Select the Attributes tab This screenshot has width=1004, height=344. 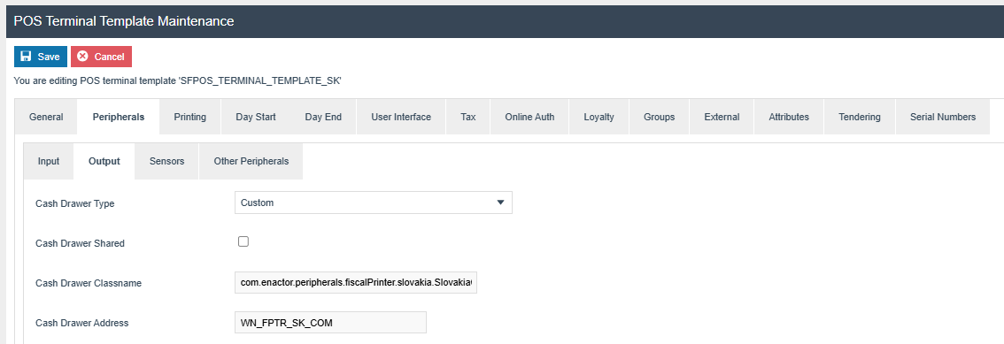(x=789, y=117)
